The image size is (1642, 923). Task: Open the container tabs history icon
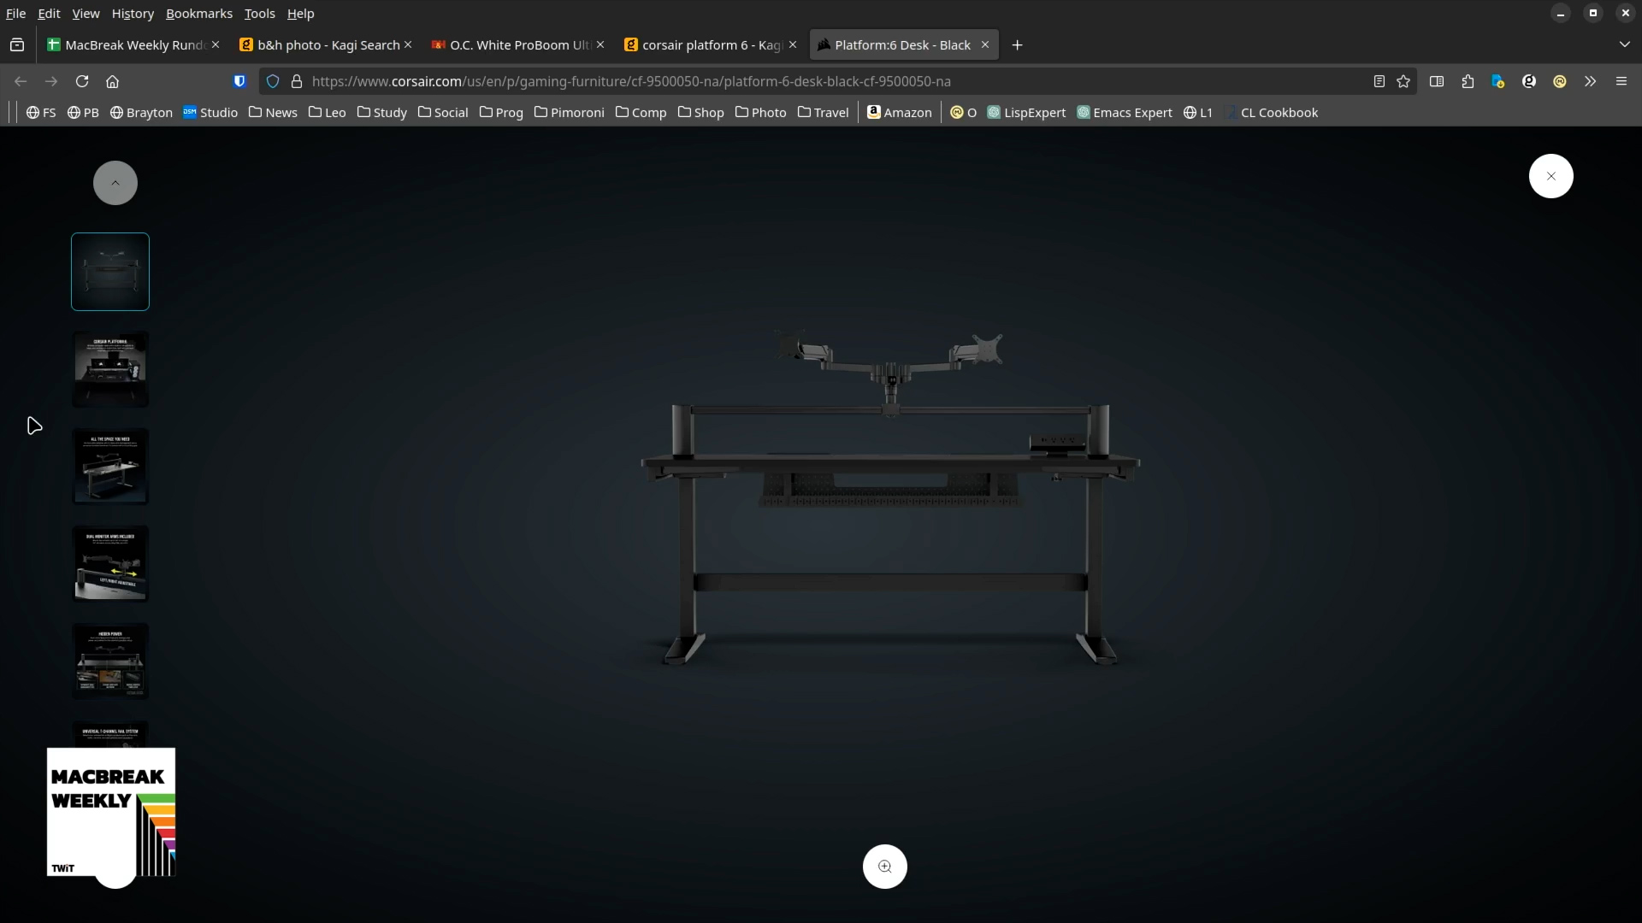coord(17,44)
